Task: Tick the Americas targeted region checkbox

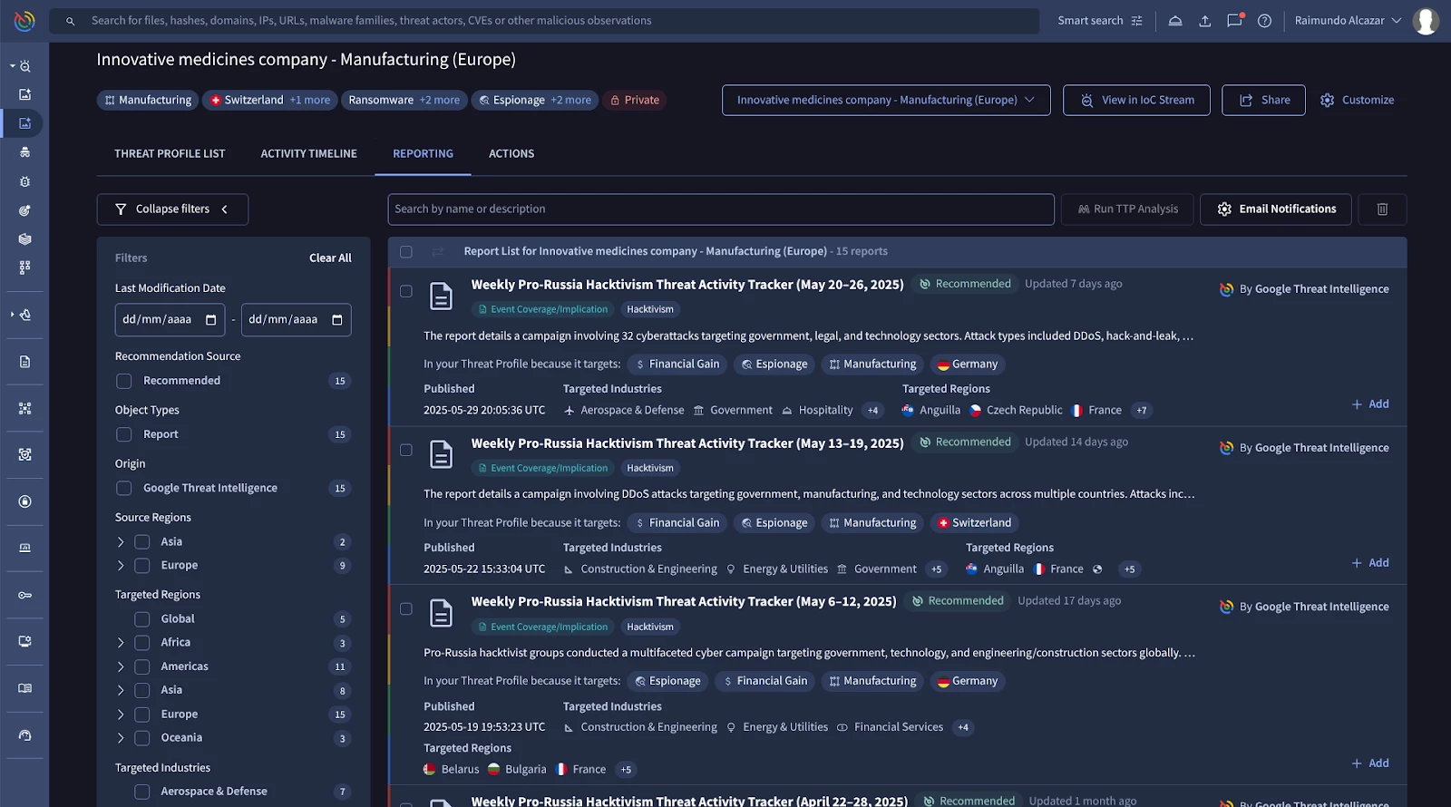Action: click(142, 666)
